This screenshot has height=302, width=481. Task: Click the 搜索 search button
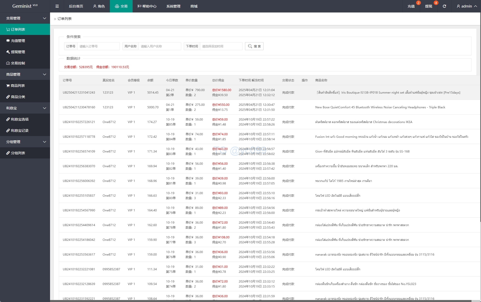tap(254, 46)
